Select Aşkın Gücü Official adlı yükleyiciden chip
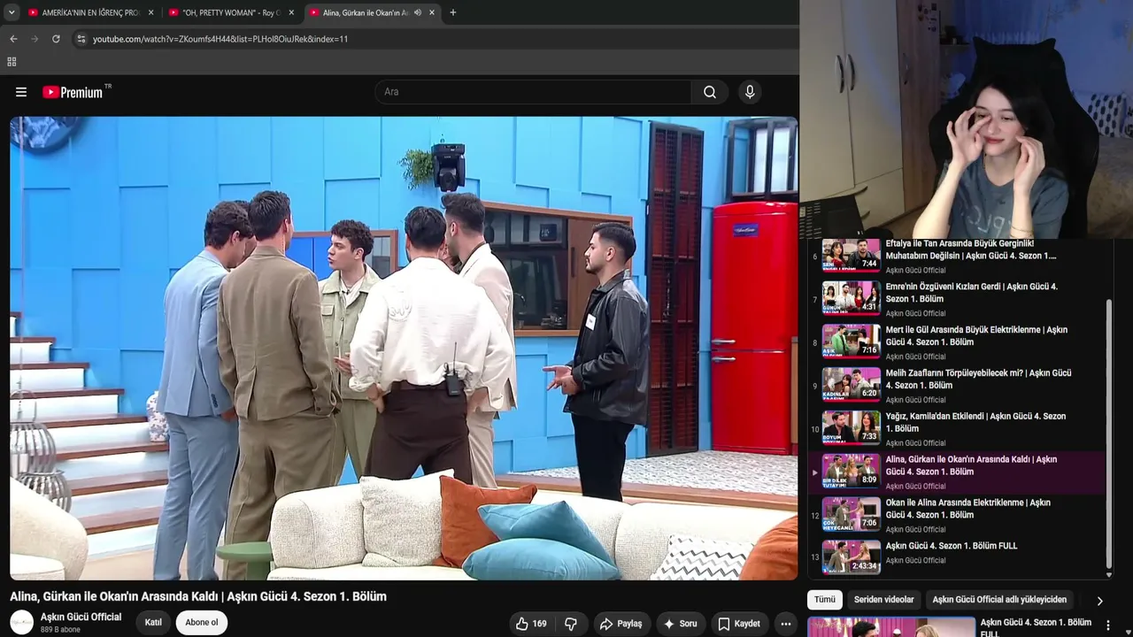1133x637 pixels. tap(999, 600)
